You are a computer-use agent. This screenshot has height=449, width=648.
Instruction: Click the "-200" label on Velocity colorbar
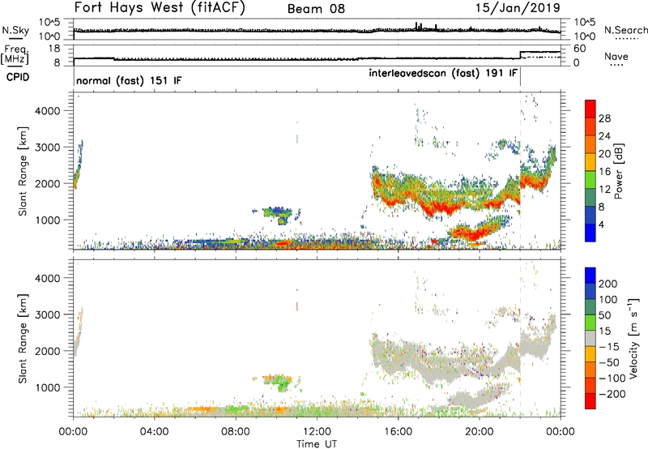[612, 394]
